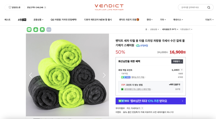Toggle the 알림받는중 notification button
This screenshot has height=119, width=216.
tap(15, 8)
